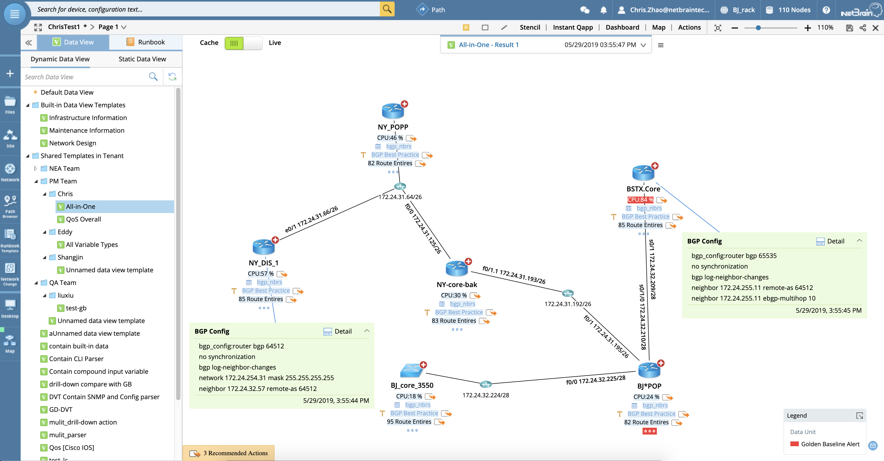Screen dimensions: 884x461
Task: Open the main hamburger menu
Action: click(14, 14)
